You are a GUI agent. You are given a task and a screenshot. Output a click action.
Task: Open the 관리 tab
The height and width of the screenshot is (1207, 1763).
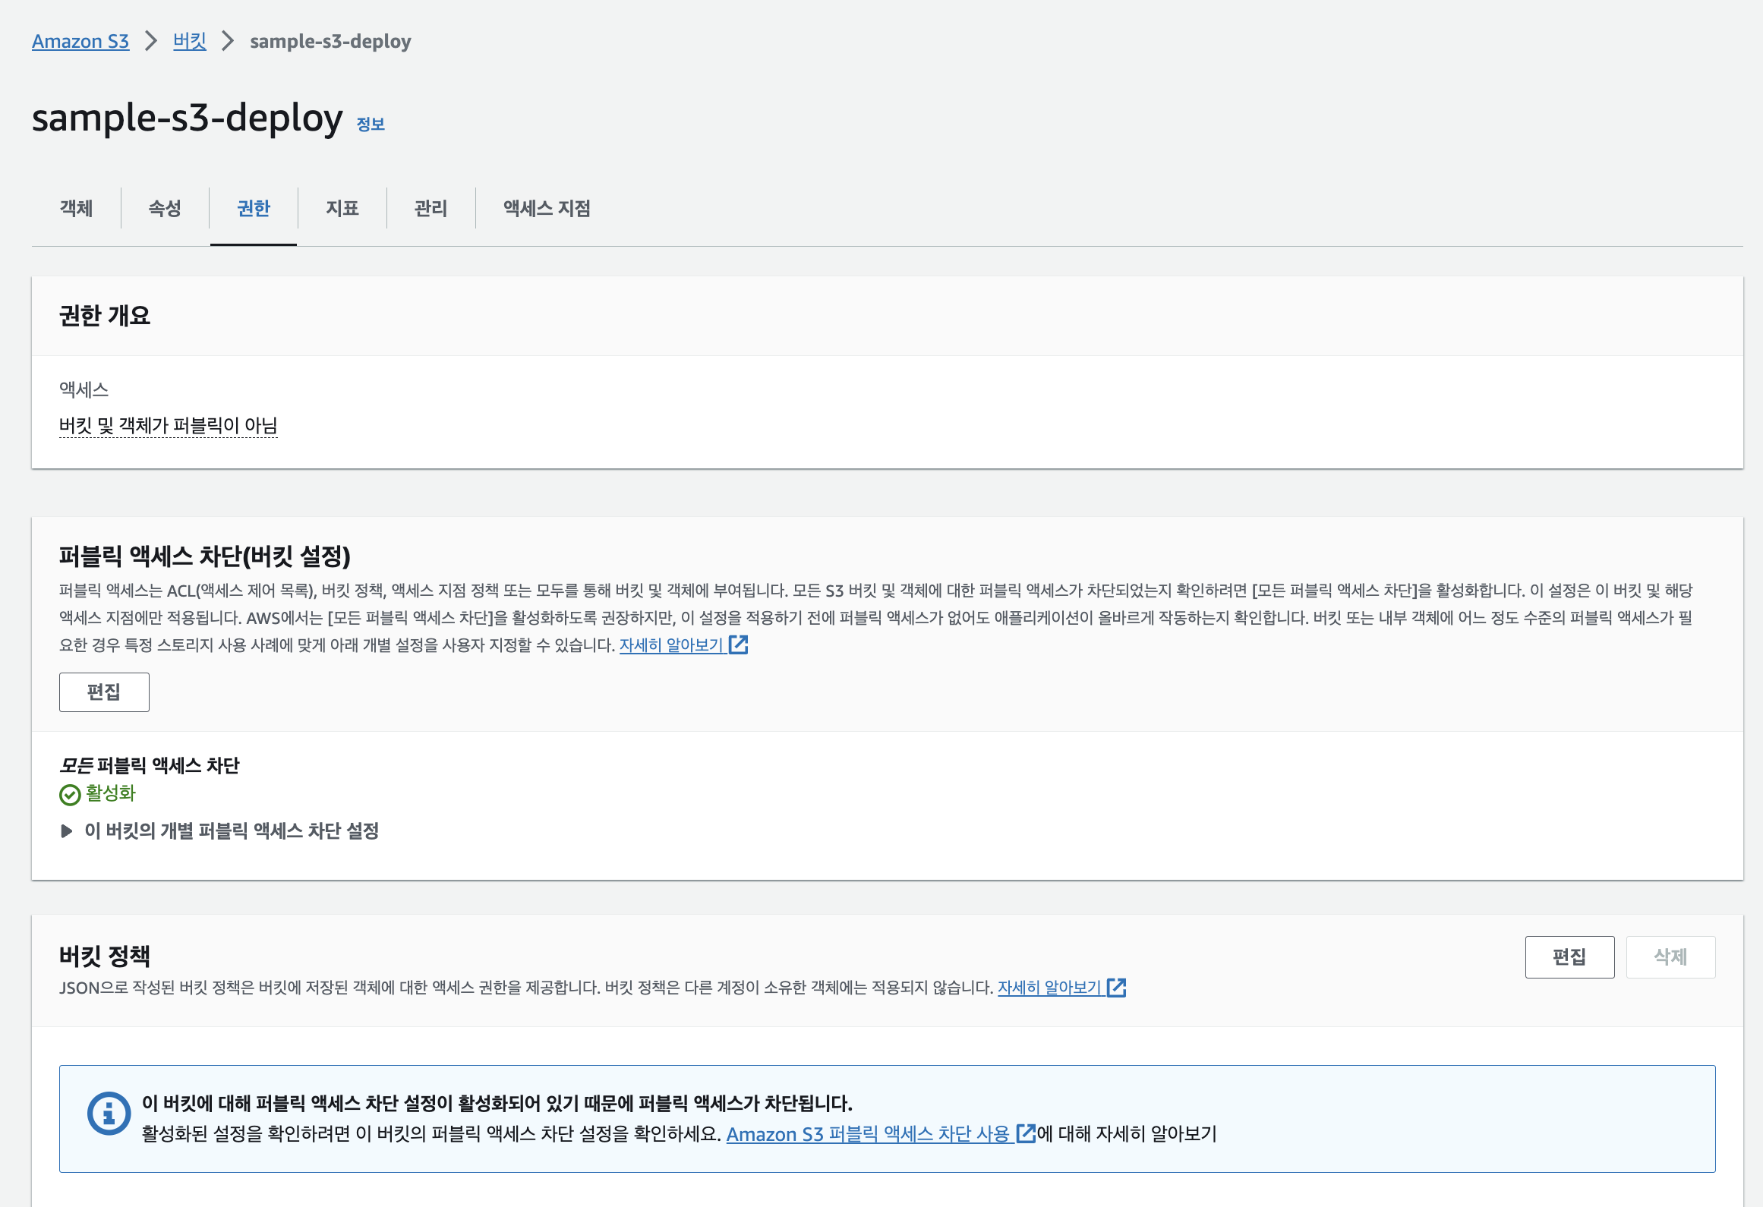coord(431,208)
